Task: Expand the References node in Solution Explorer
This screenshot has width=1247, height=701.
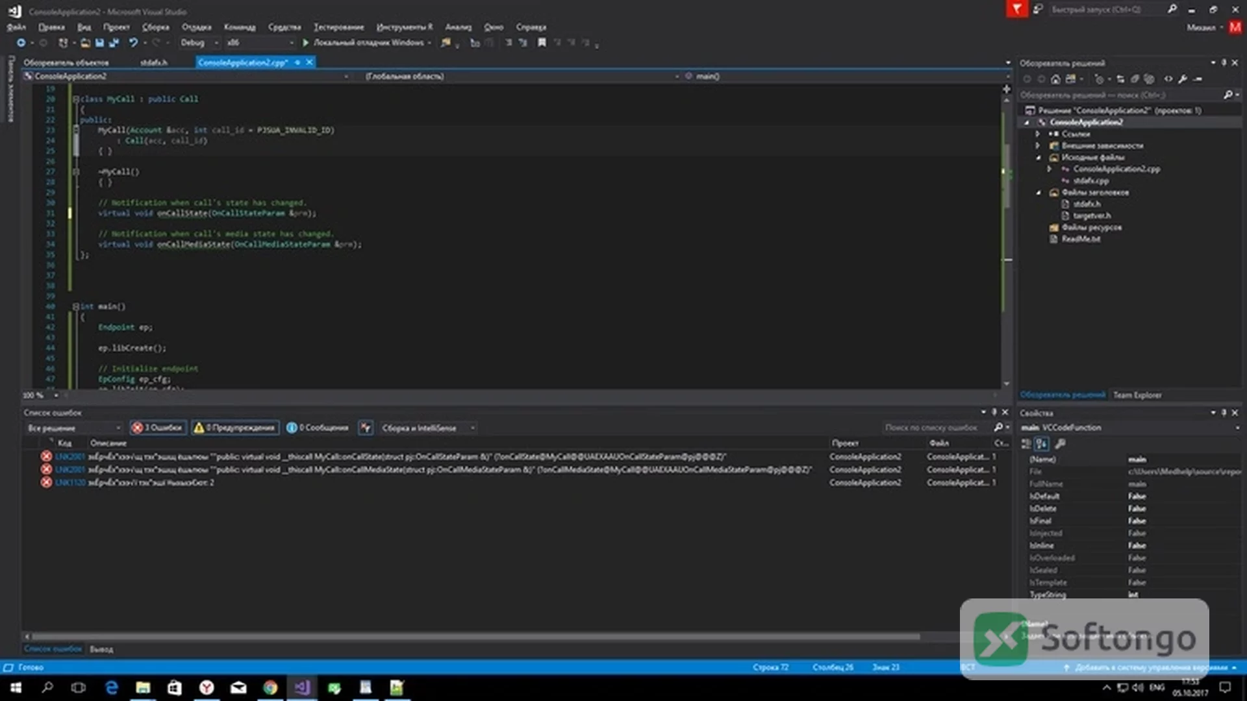Action: tap(1037, 134)
